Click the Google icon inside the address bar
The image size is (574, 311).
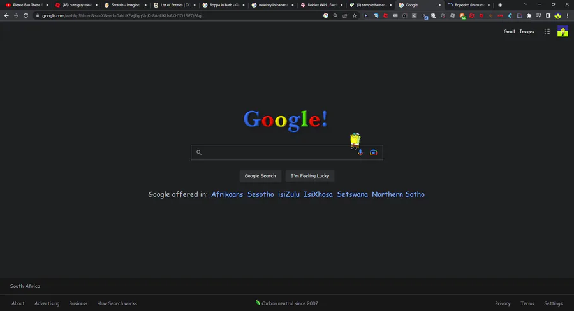[326, 16]
